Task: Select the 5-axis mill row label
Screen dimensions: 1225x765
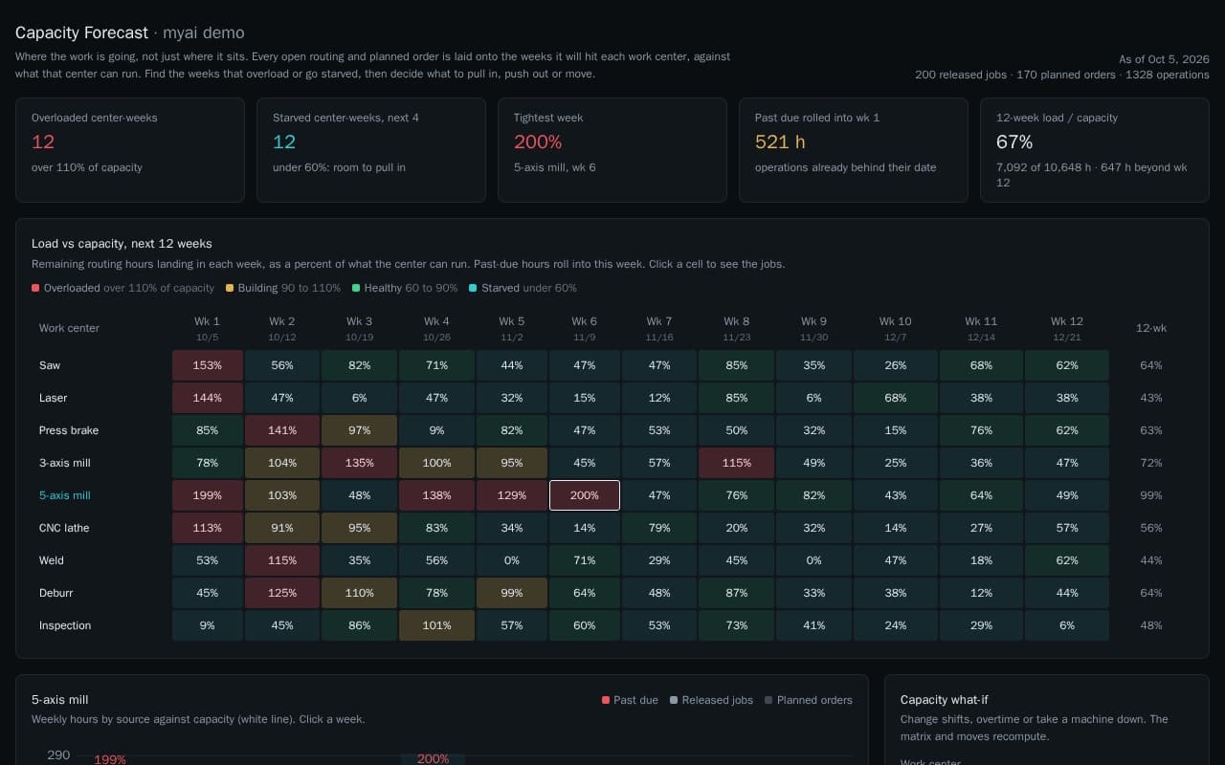Action: [64, 495]
